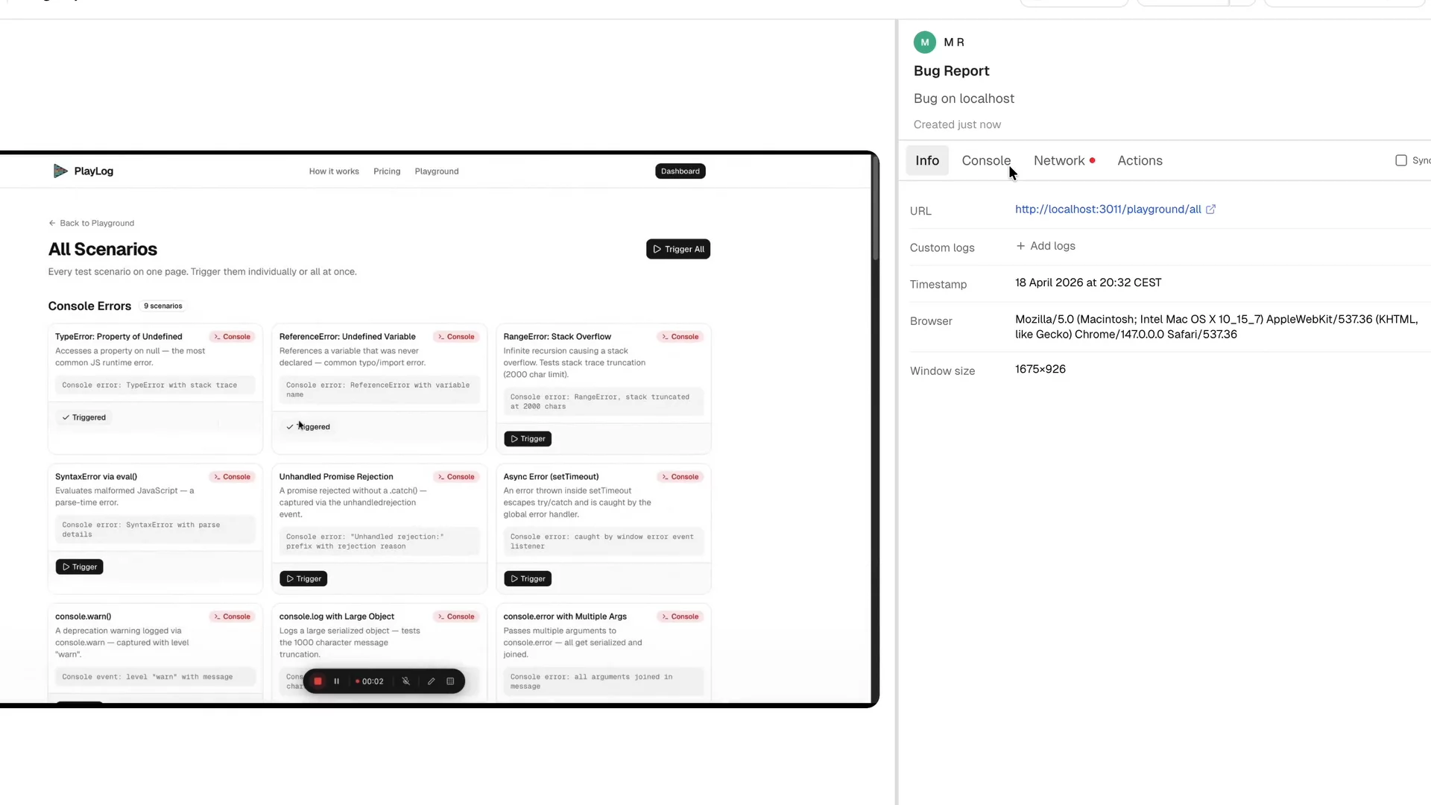Screen dimensions: 1431x805
Task: Click console.error with Multiple Args title
Action: pyautogui.click(x=565, y=616)
